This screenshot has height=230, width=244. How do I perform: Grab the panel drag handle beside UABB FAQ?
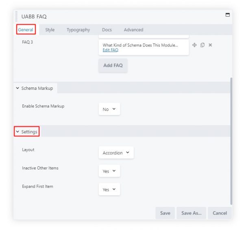pyautogui.click(x=16, y=16)
